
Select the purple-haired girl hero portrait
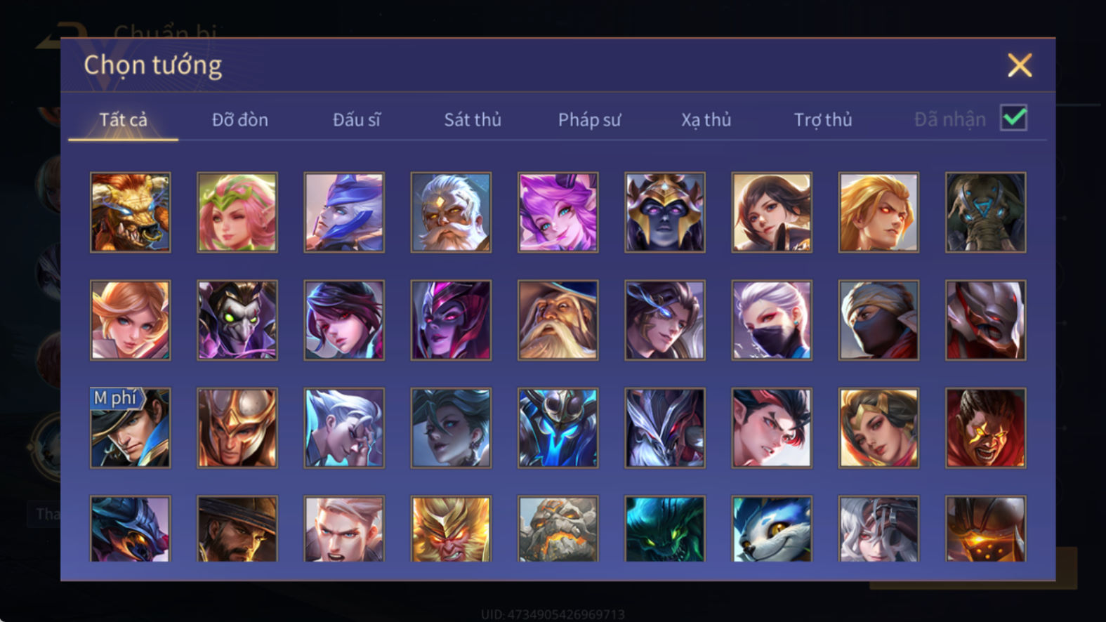tap(558, 212)
